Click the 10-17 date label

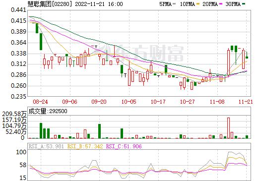(158, 102)
